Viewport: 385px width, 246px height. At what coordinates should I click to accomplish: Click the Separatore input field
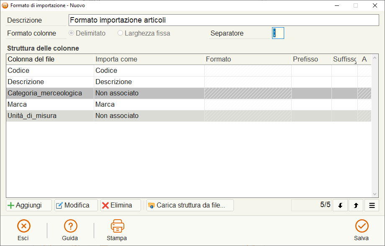coord(278,33)
